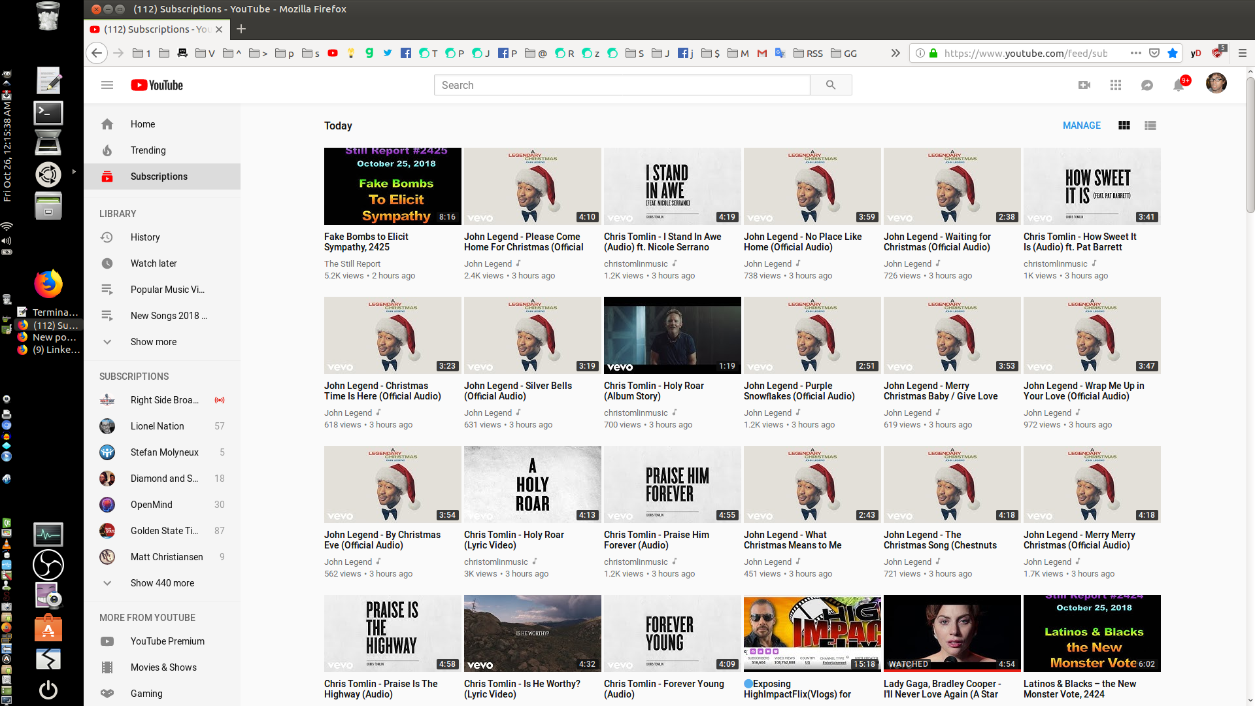Screen dimensions: 1255x706
Task: Open the Terminal in Ubuntu dock
Action: pos(48,113)
